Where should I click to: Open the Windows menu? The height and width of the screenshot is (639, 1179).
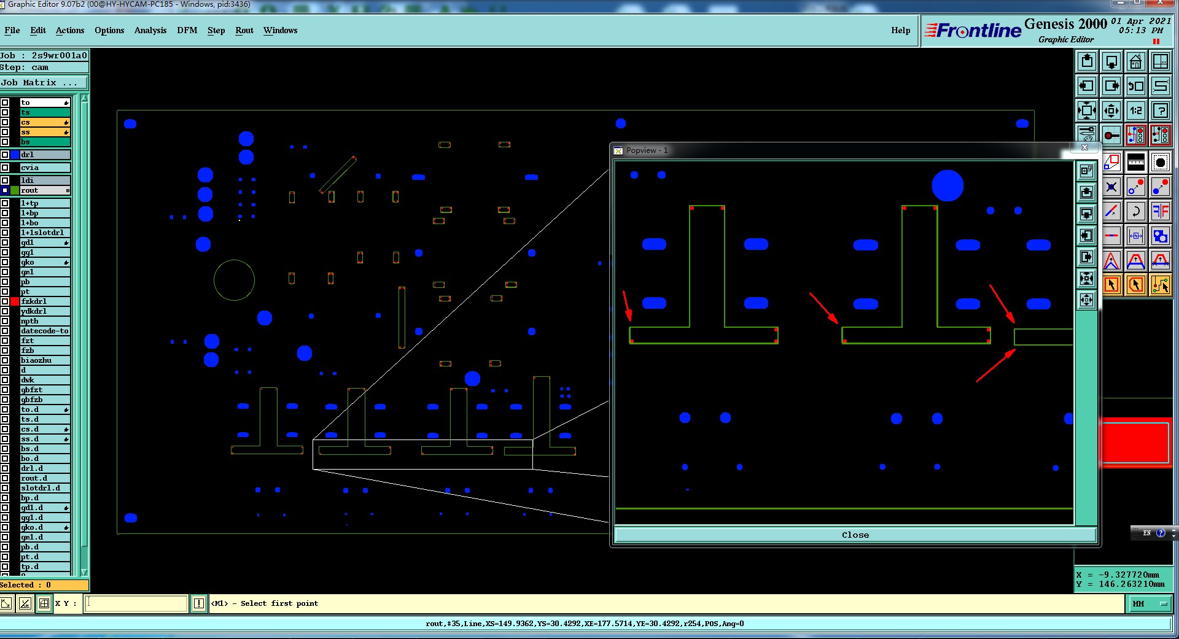click(281, 30)
